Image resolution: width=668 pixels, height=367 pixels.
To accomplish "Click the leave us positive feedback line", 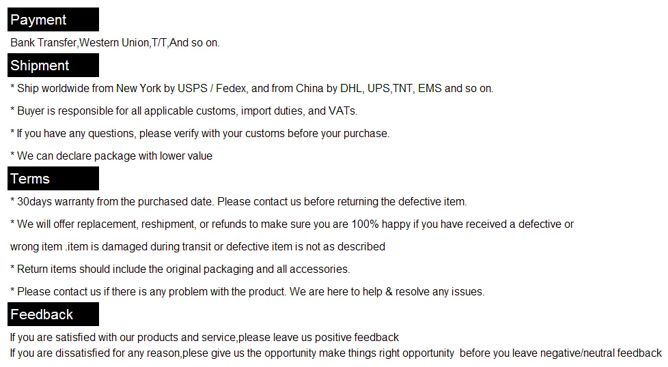I will click(x=204, y=338).
